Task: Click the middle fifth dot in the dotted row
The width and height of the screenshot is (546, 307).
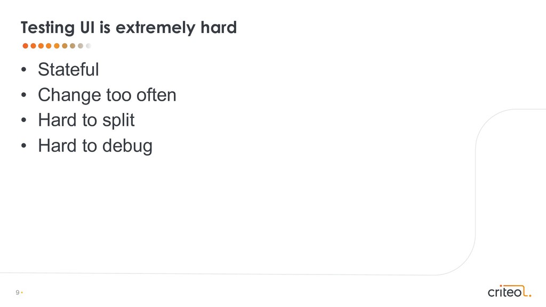Action: 57,46
